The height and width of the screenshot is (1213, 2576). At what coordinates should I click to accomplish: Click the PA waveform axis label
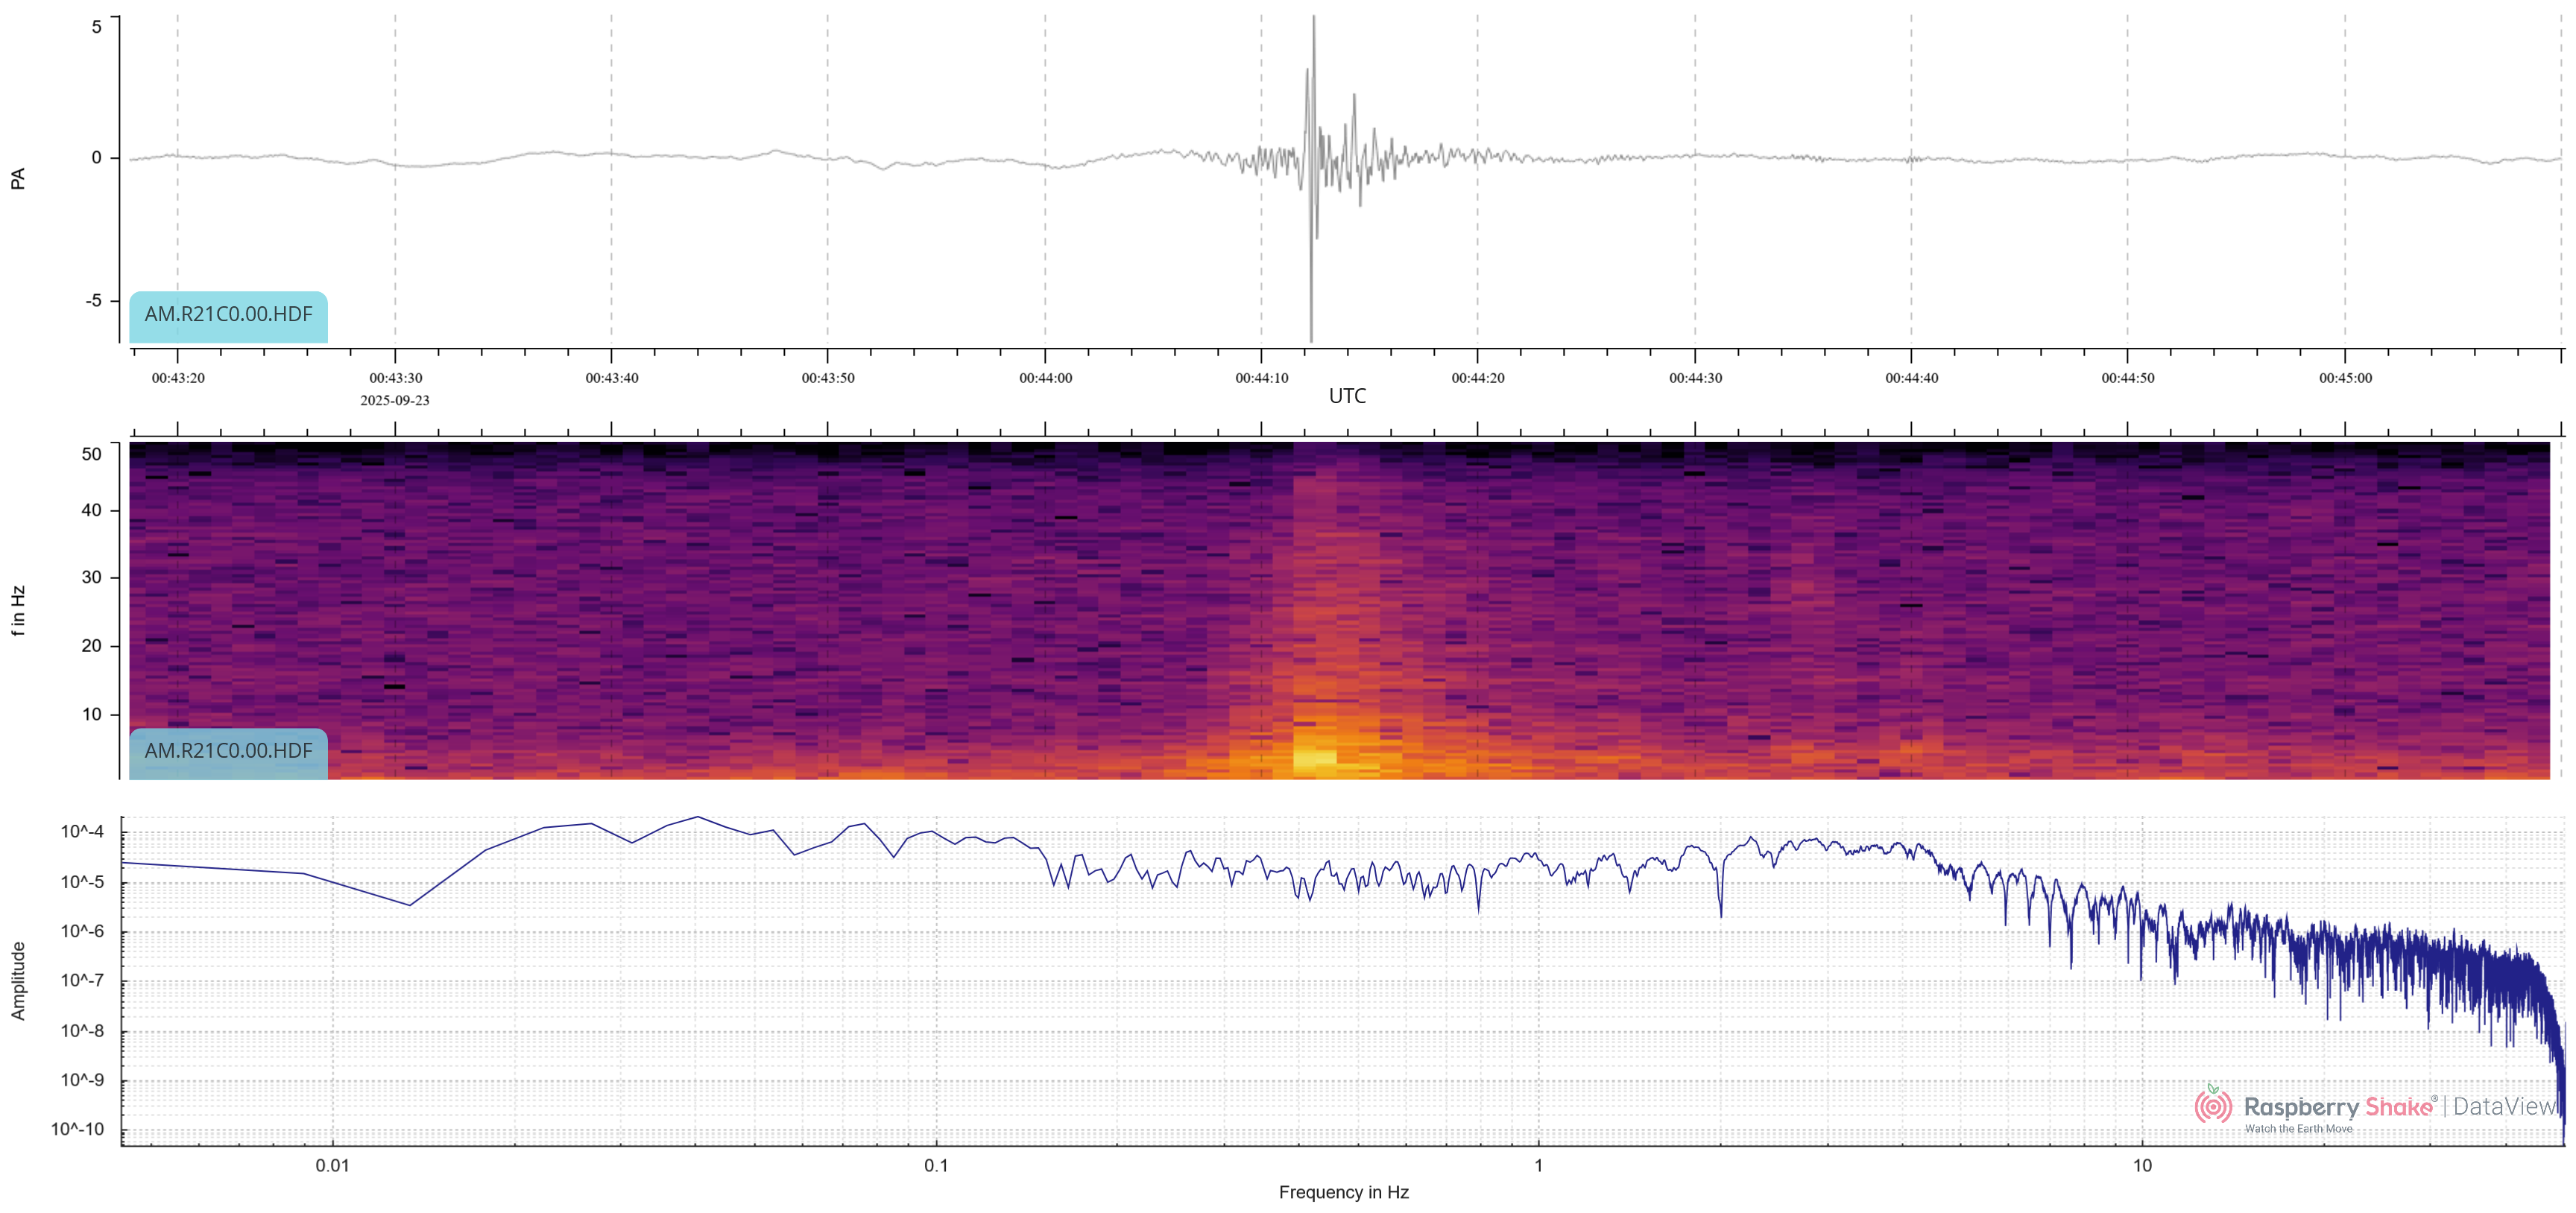point(18,178)
